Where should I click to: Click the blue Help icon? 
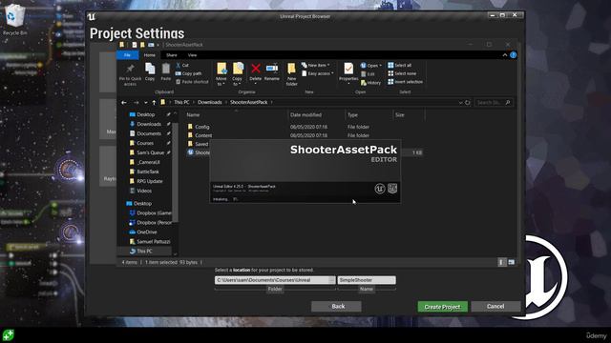point(514,55)
